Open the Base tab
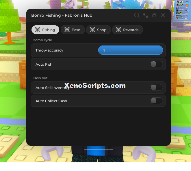191x171 pixels. tap(73, 30)
